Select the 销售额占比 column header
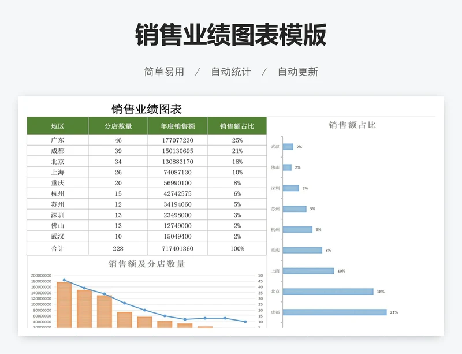The height and width of the screenshot is (354, 462). coord(237,126)
